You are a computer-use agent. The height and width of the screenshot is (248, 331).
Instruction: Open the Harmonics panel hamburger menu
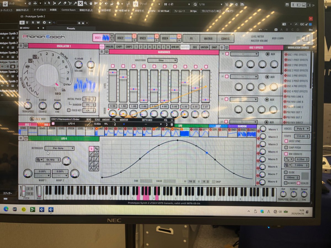(102, 52)
